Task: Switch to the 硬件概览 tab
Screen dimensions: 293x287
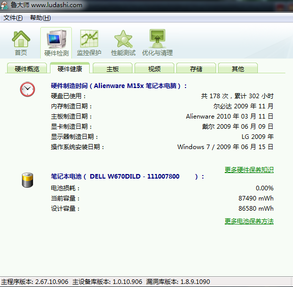Action: click(27, 69)
